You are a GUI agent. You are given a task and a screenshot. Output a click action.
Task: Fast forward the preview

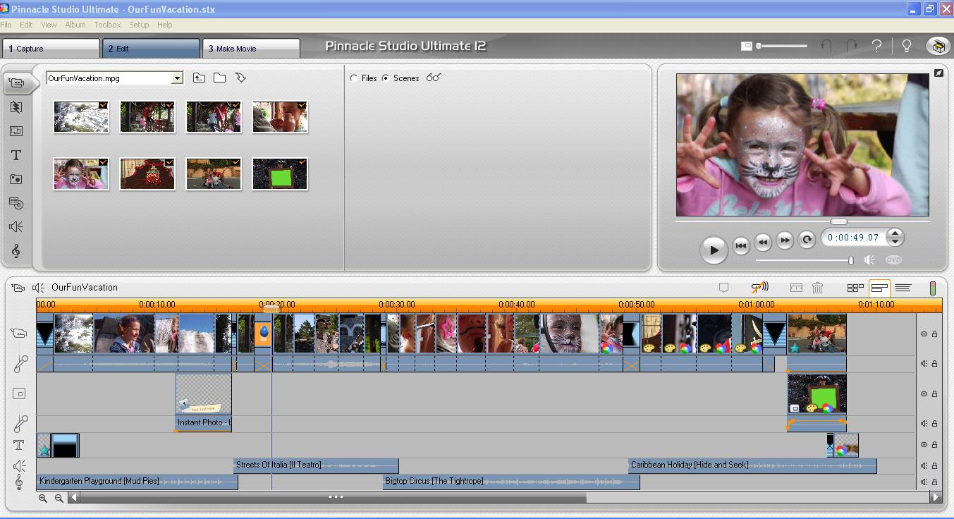(785, 240)
